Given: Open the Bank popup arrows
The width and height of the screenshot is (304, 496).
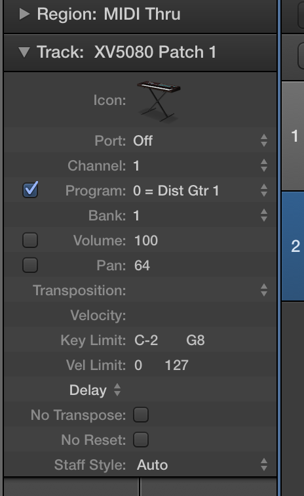Looking at the screenshot, I should pos(264,215).
